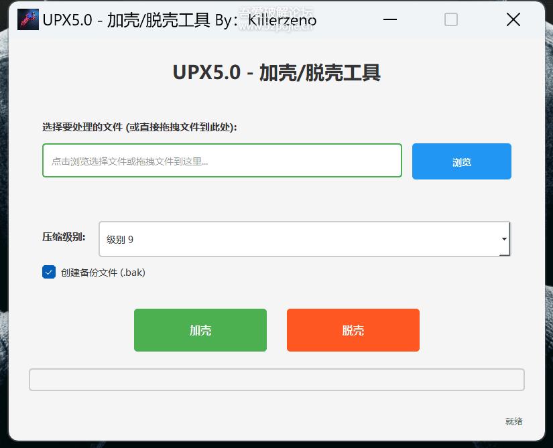
Task: Click the compression level dropdown arrow
Action: tap(504, 239)
